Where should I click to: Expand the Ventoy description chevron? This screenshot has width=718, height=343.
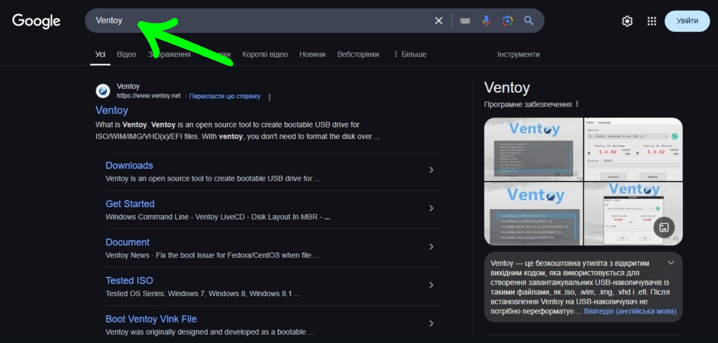click(671, 263)
